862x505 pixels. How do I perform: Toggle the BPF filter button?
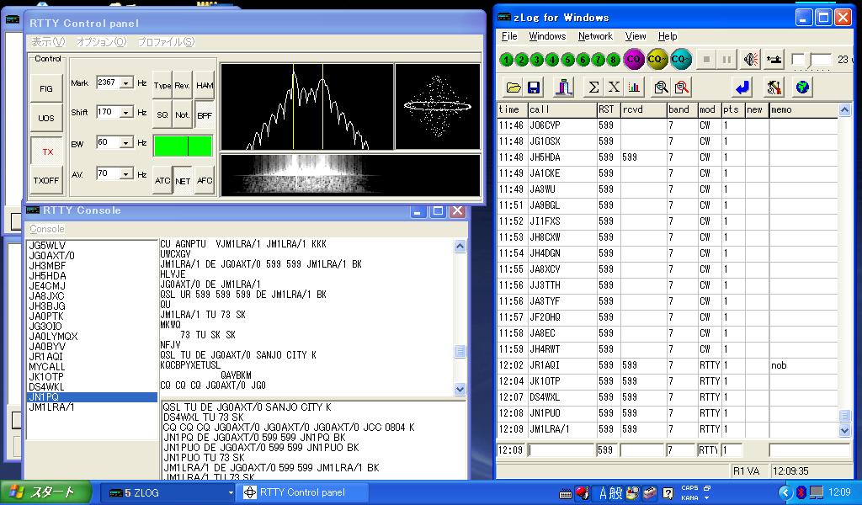point(205,114)
